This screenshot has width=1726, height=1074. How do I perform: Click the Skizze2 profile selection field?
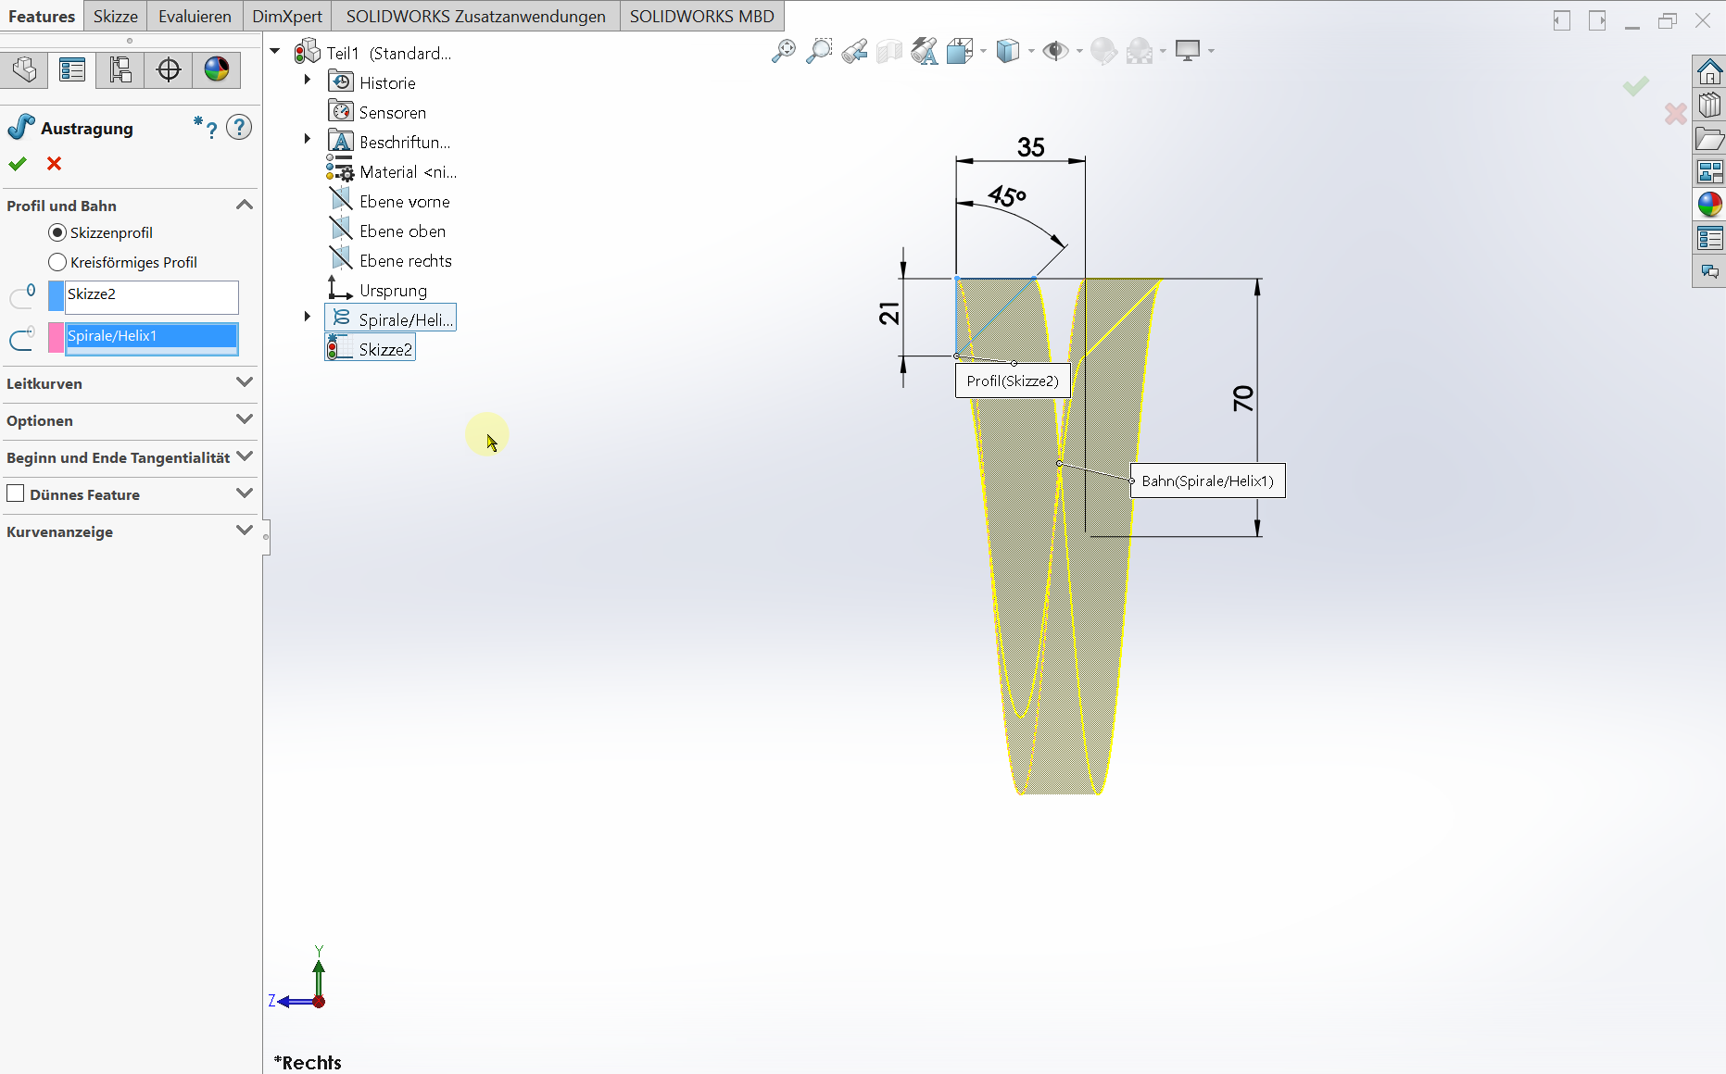pyautogui.click(x=151, y=296)
